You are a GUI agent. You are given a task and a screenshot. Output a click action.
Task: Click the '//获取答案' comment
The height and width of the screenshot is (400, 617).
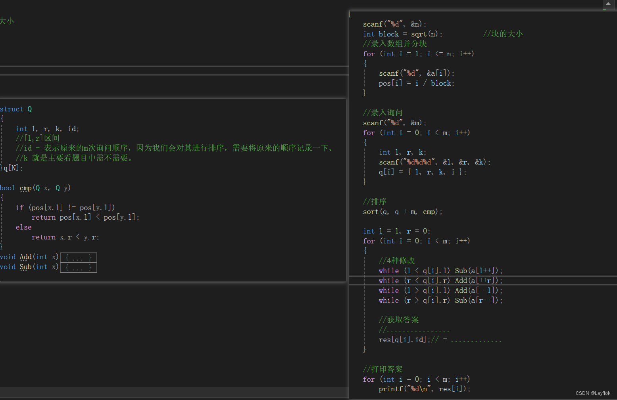pyautogui.click(x=399, y=320)
